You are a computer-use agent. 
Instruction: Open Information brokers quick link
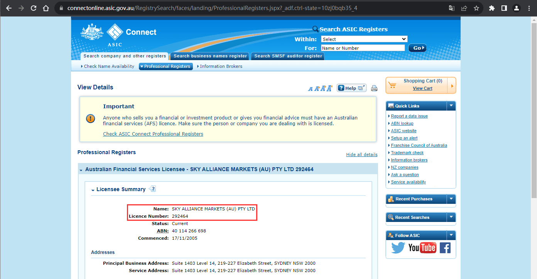409,160
